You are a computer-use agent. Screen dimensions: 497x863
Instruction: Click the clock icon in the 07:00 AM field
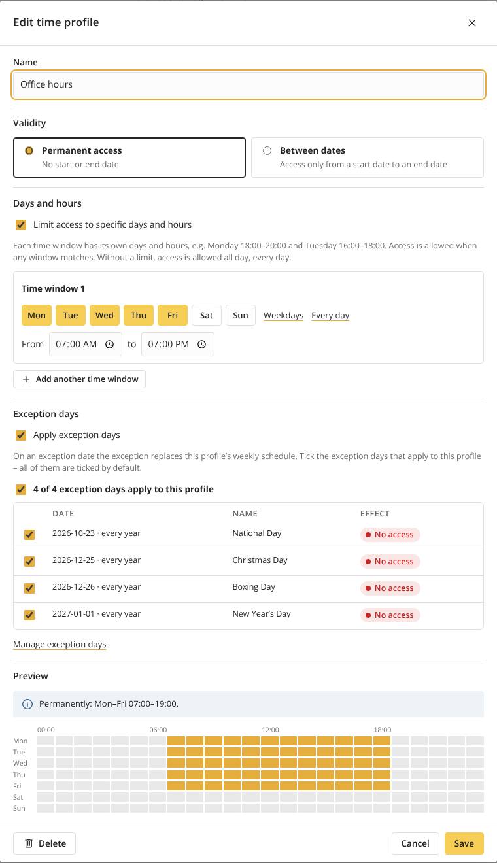pyautogui.click(x=109, y=344)
